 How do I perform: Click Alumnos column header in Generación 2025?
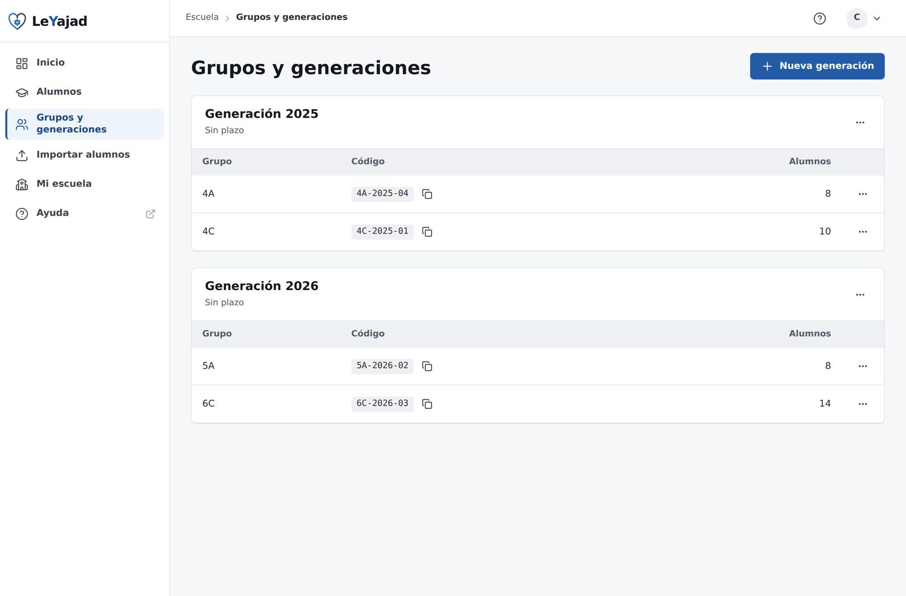coord(810,162)
